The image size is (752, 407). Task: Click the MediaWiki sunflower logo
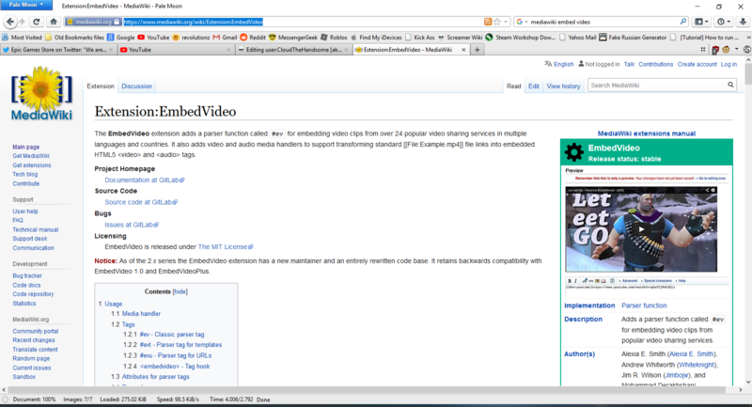coord(41,93)
